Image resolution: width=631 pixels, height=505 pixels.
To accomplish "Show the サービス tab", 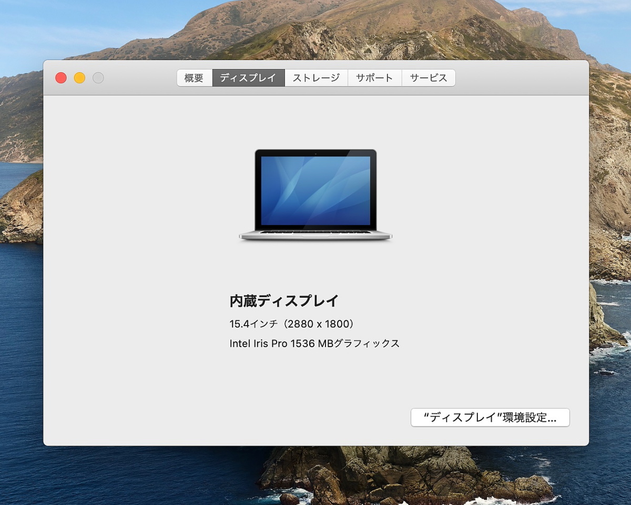I will tap(429, 78).
